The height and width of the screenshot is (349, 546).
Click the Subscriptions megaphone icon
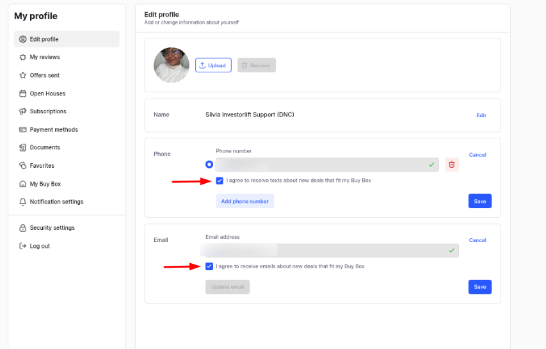[22, 111]
